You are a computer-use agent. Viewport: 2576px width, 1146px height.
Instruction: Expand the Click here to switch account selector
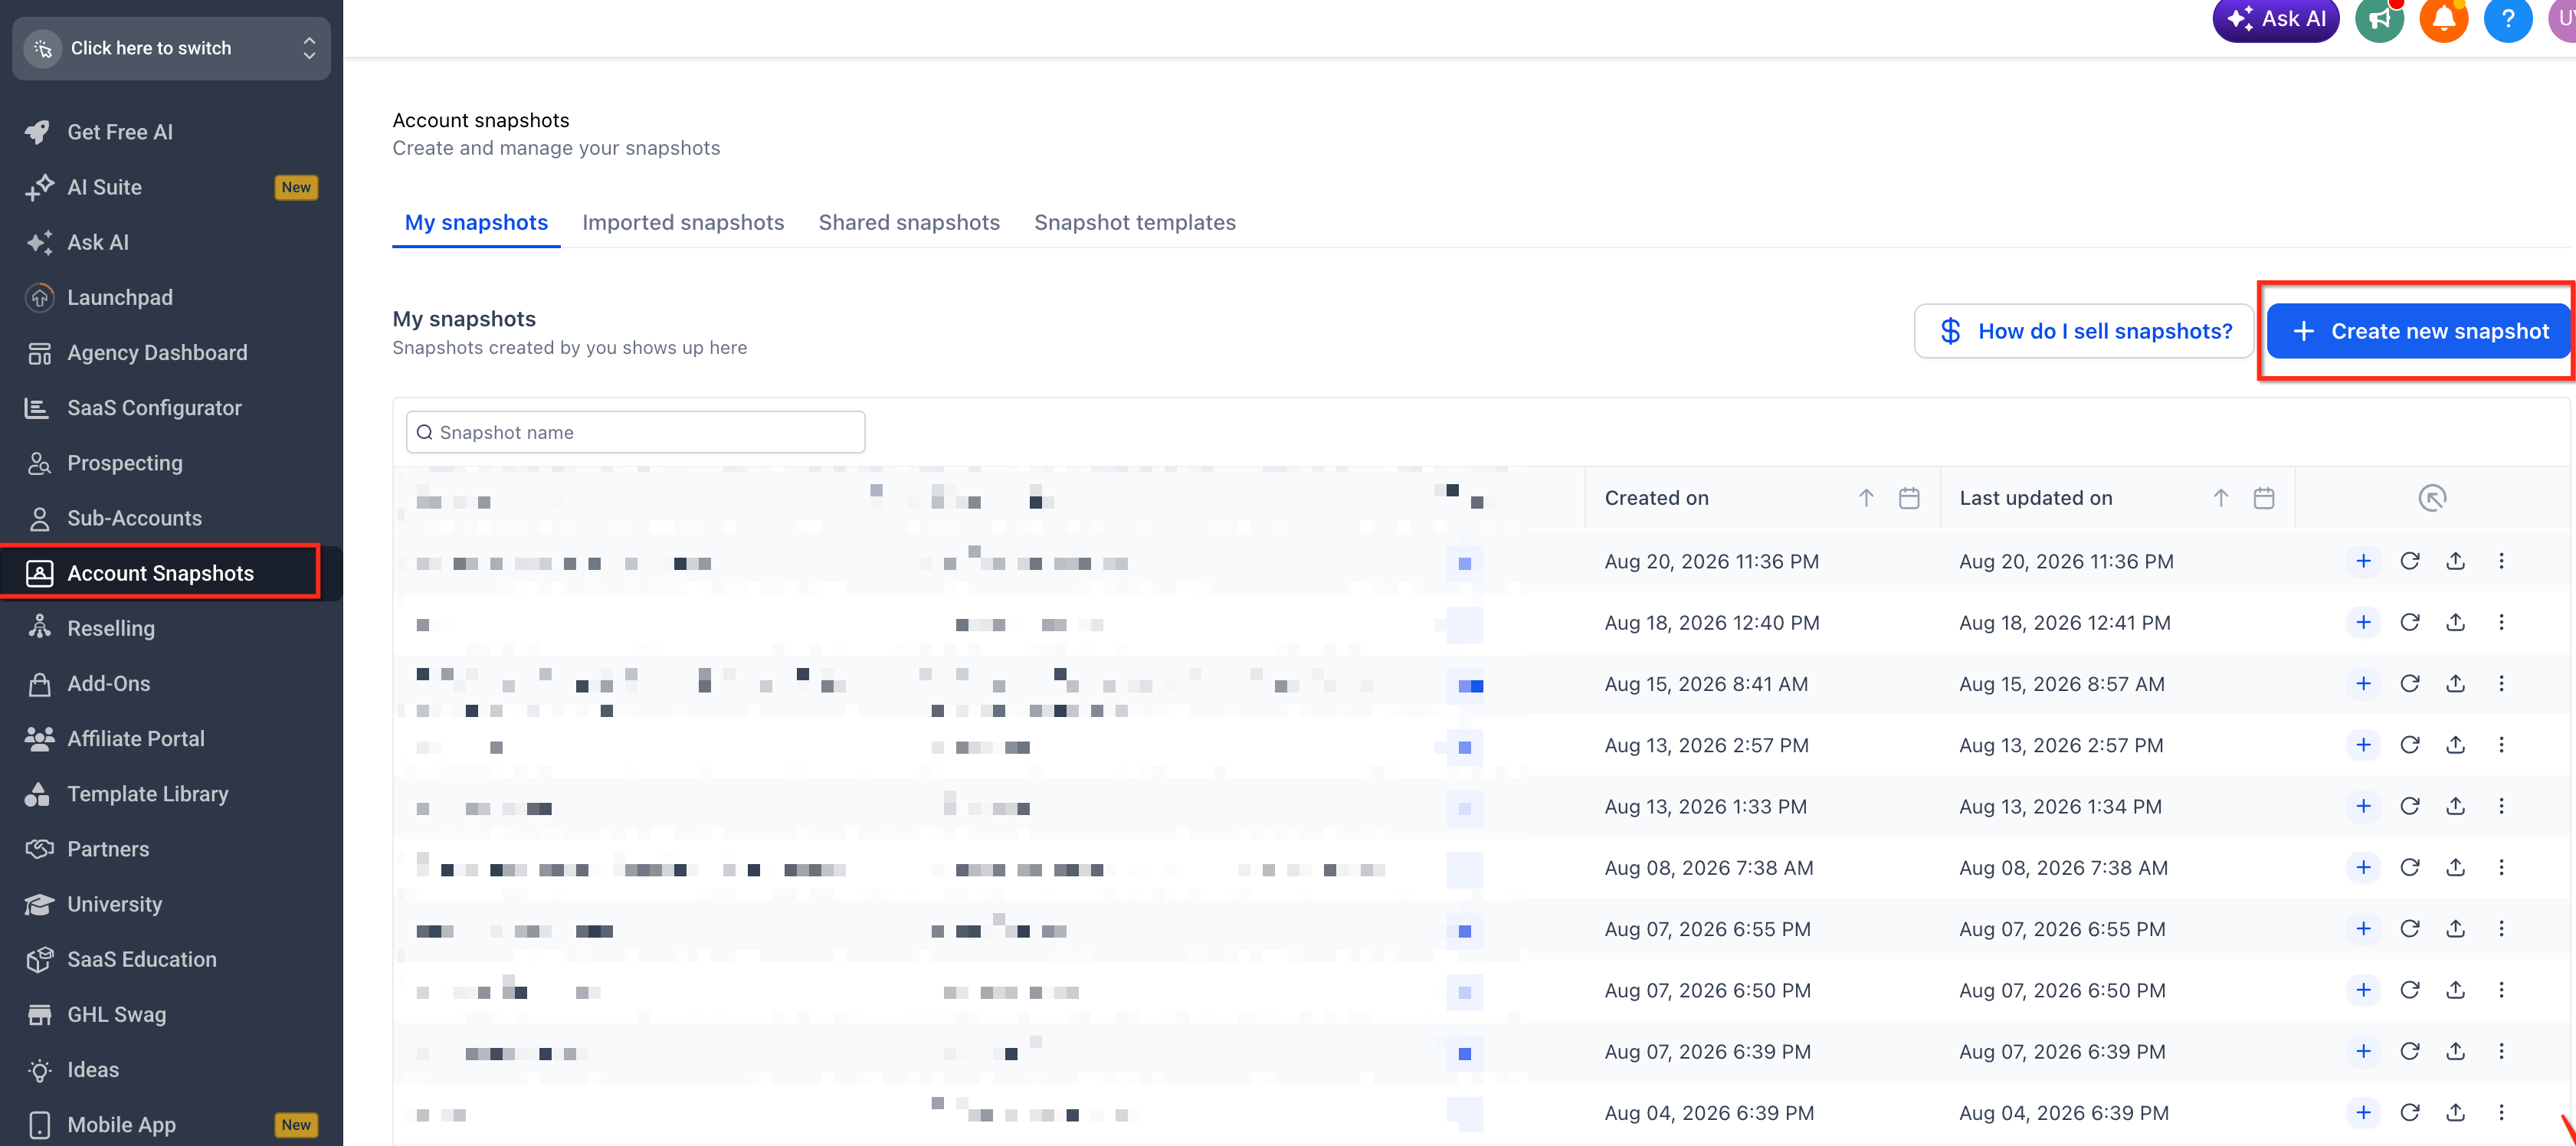(171, 48)
